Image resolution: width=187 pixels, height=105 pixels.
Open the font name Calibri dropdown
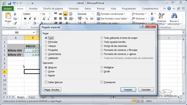(x=40, y=14)
